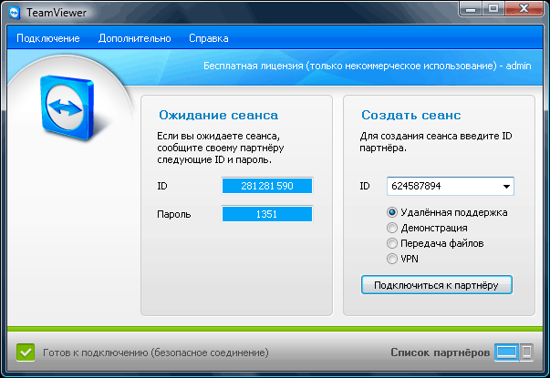
Task: Click the Пароль label
Action: 173,214
